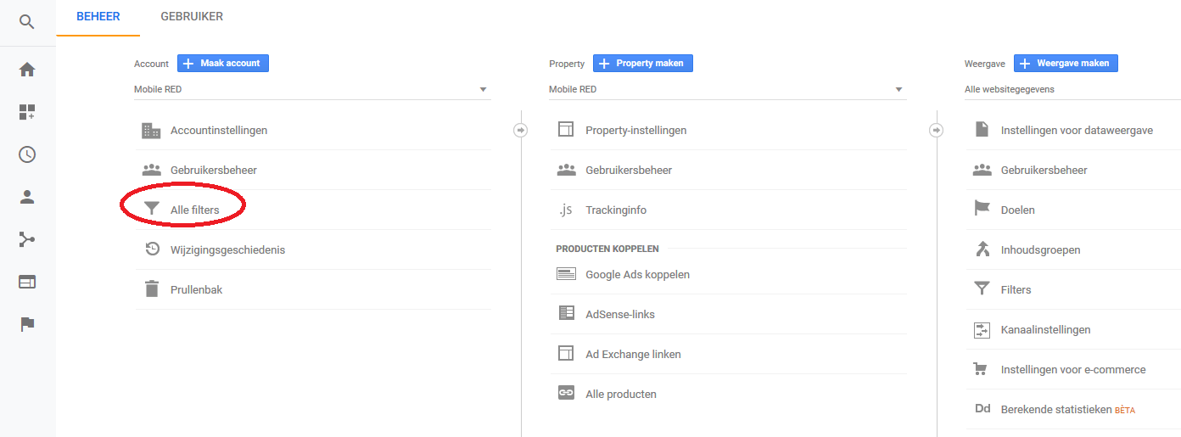
Task: Switch to the GEBRUIKER tab
Action: pyautogui.click(x=192, y=17)
